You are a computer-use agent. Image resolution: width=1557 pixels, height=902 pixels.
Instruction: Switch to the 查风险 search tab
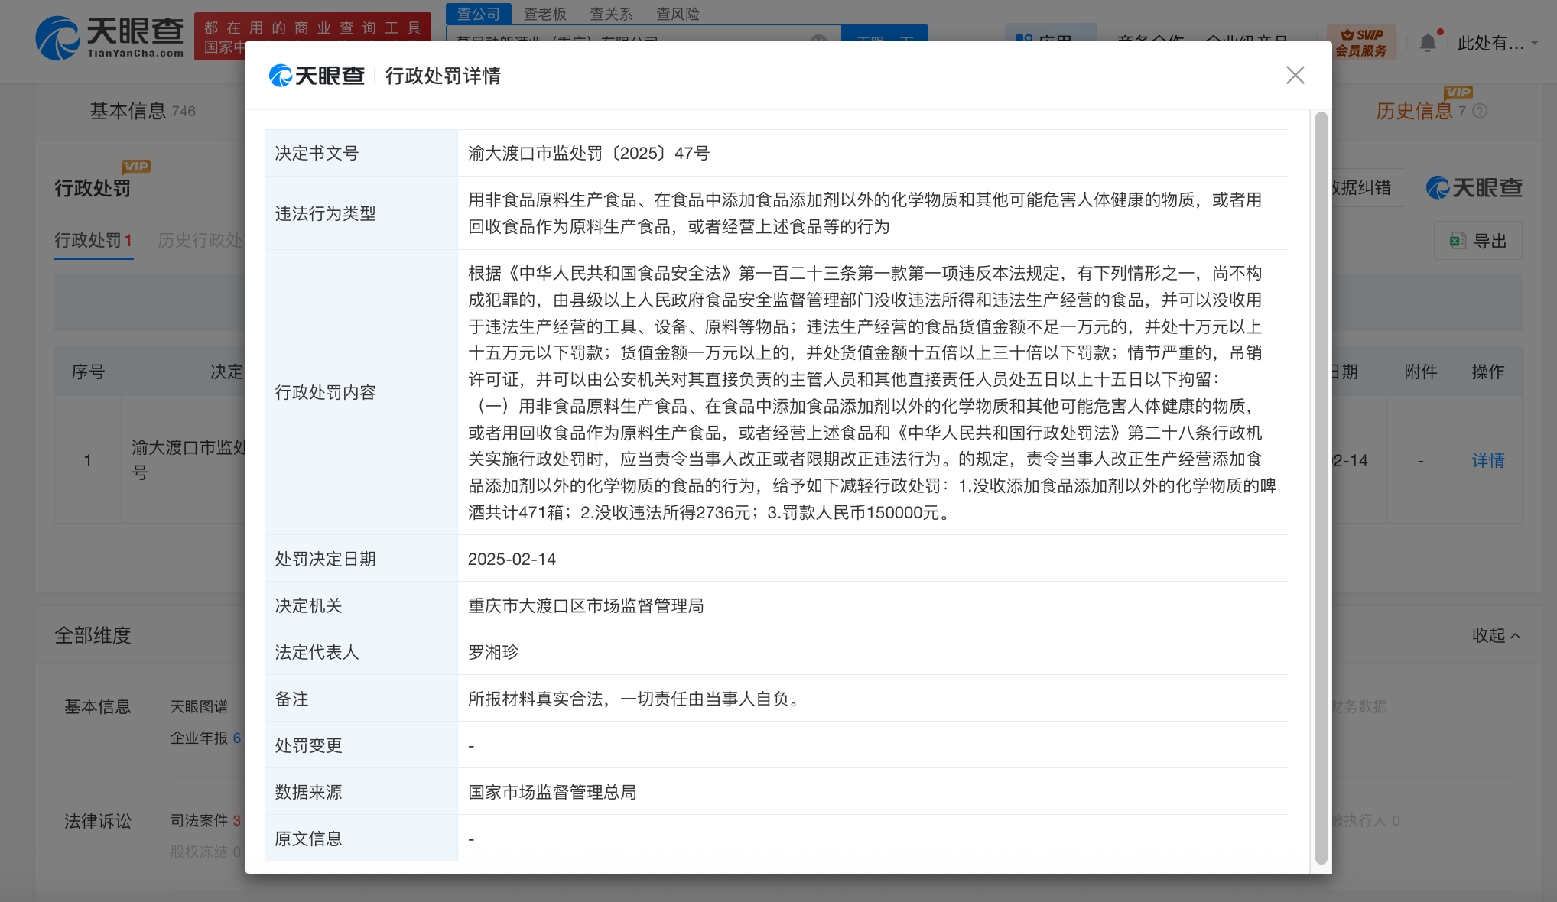click(x=678, y=14)
